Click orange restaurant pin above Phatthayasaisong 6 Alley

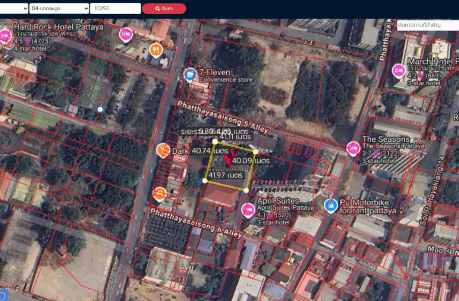coord(159,194)
